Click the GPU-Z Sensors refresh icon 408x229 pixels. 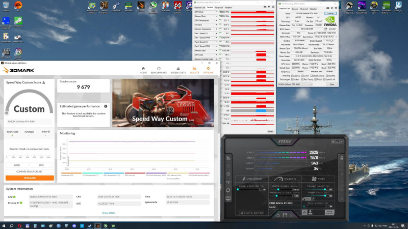tap(269, 7)
